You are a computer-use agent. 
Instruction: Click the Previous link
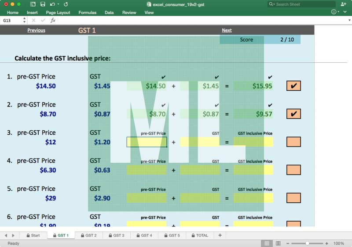[36, 30]
